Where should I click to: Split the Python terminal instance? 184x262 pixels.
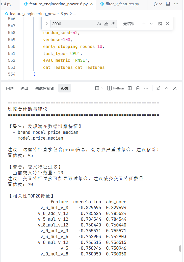pyautogui.click(x=129, y=88)
